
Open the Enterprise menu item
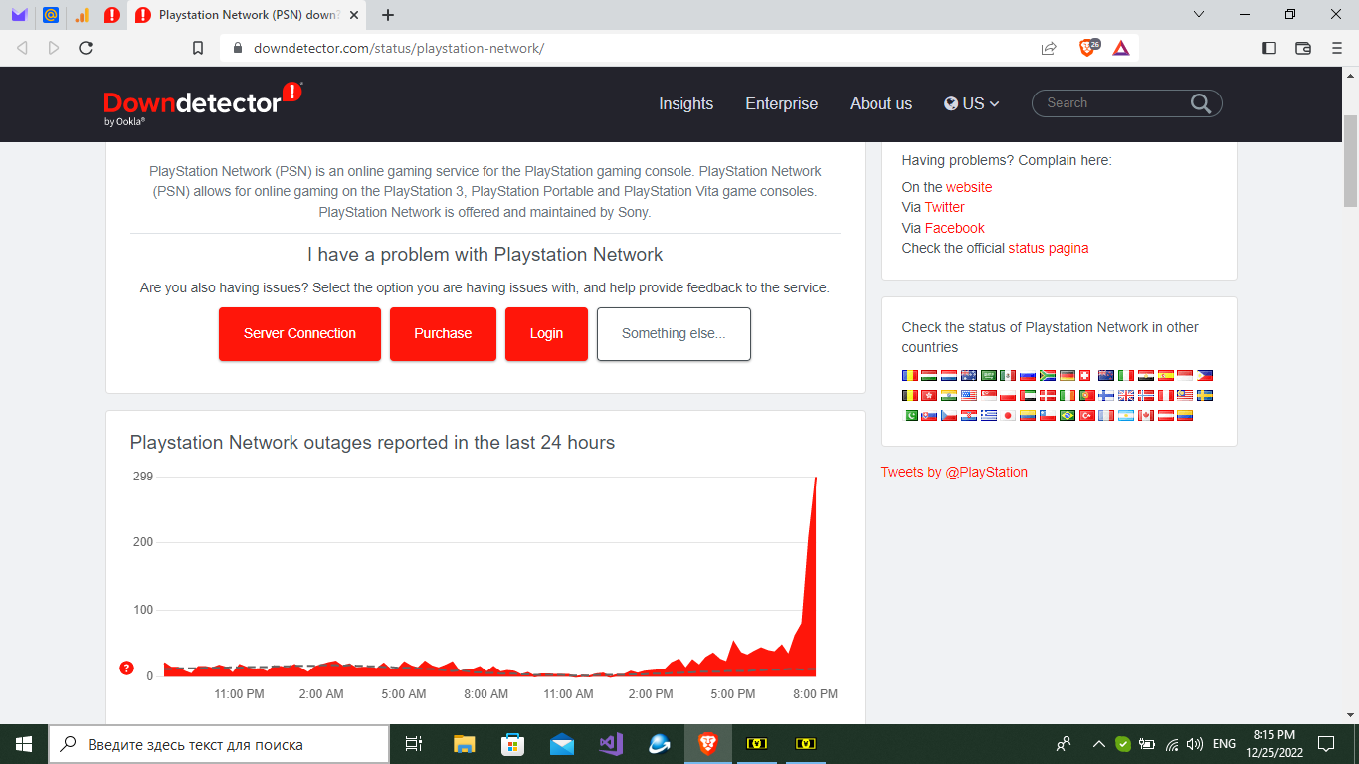[782, 103]
